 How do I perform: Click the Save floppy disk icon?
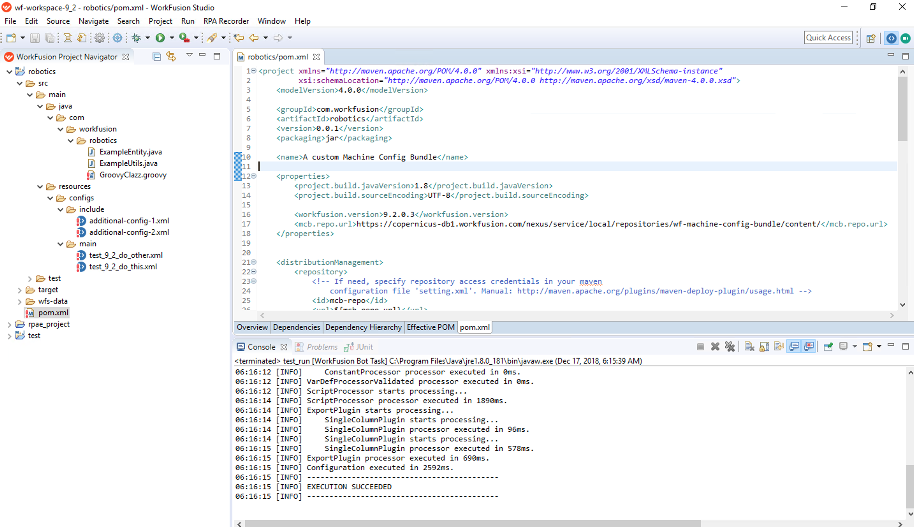pyautogui.click(x=35, y=38)
